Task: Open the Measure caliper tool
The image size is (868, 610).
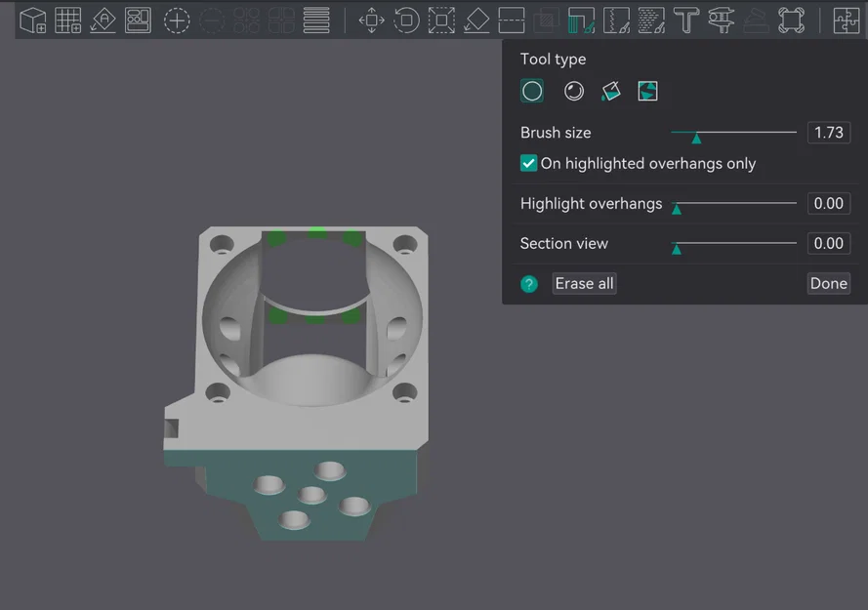Action: tap(722, 20)
